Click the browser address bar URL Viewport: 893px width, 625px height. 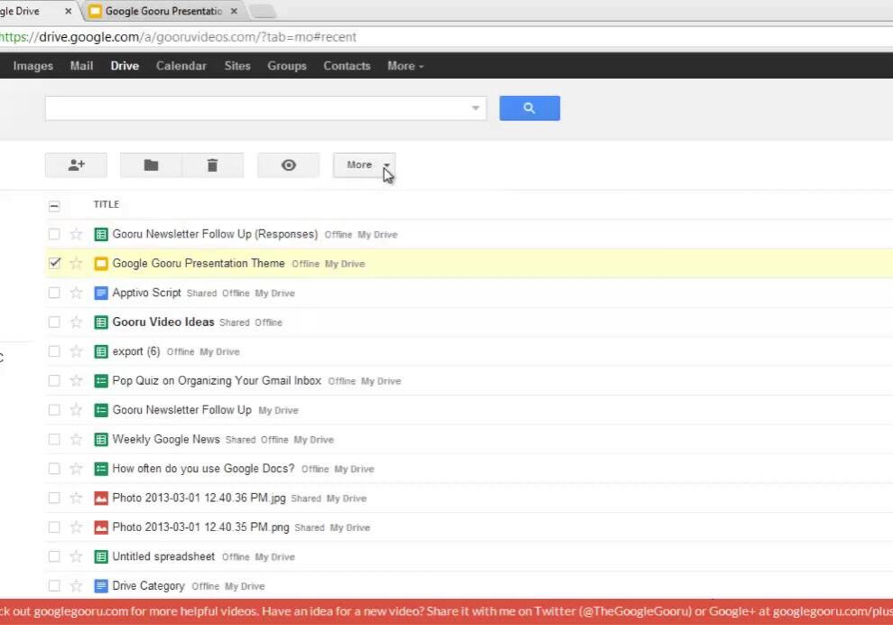(178, 37)
